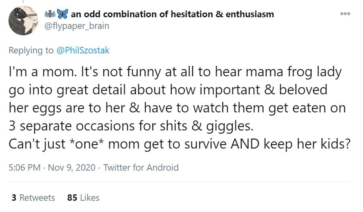Image resolution: width=363 pixels, height=212 pixels.
Task: Click the bat emoji in display name
Action: [49, 14]
